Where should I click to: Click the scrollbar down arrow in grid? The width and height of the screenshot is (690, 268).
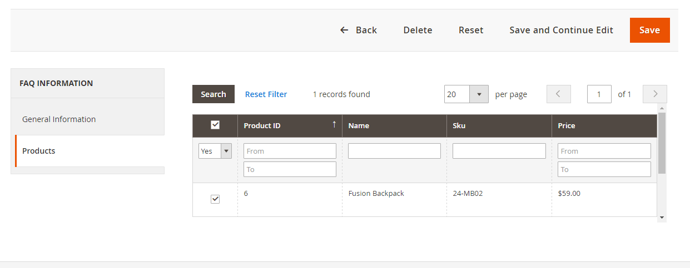click(662, 218)
